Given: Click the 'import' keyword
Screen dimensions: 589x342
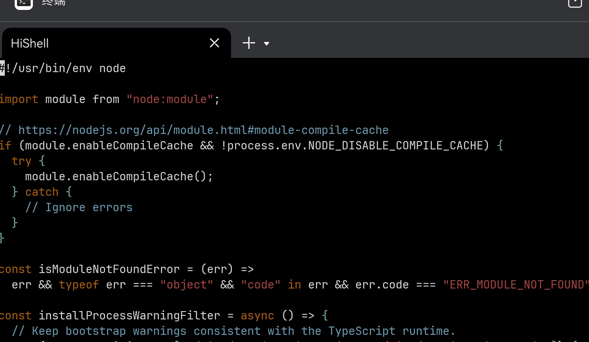Looking at the screenshot, I should click(x=19, y=99).
